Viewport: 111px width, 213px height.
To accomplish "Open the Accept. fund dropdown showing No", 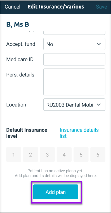I will coord(74,44).
